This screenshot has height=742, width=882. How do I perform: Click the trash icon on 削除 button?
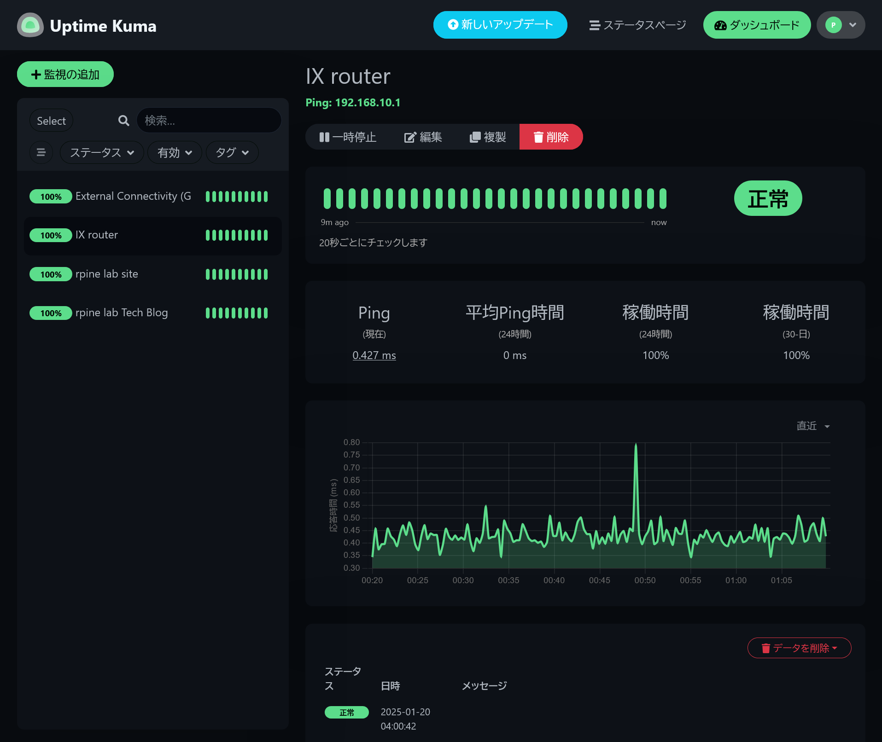point(538,137)
